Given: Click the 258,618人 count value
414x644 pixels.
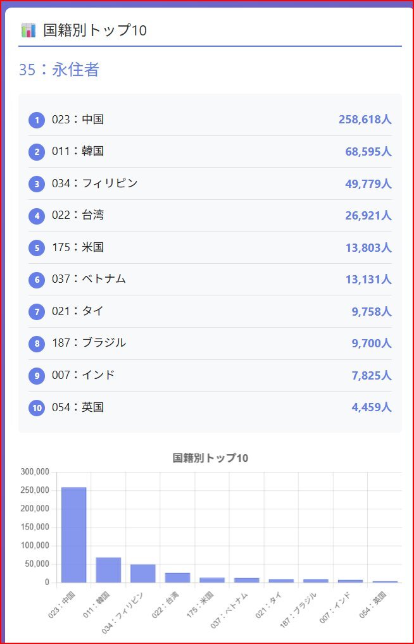Looking at the screenshot, I should (x=365, y=120).
